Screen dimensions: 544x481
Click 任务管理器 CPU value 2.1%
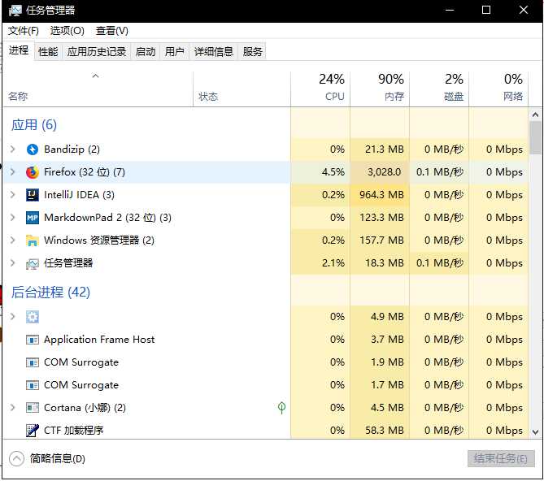pos(333,263)
